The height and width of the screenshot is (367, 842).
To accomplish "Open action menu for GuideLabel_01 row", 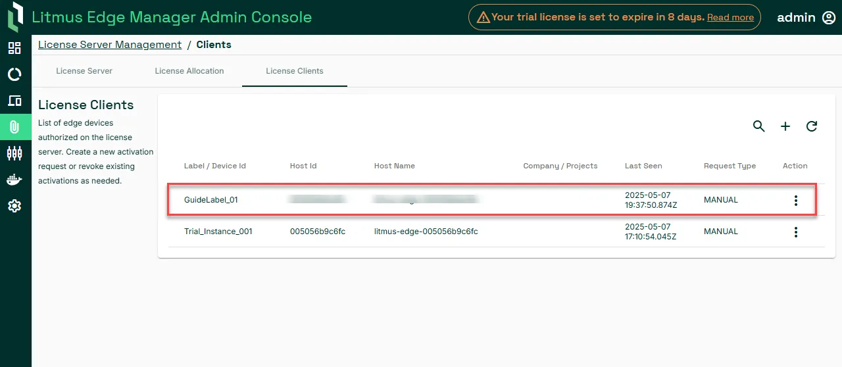I will 796,201.
